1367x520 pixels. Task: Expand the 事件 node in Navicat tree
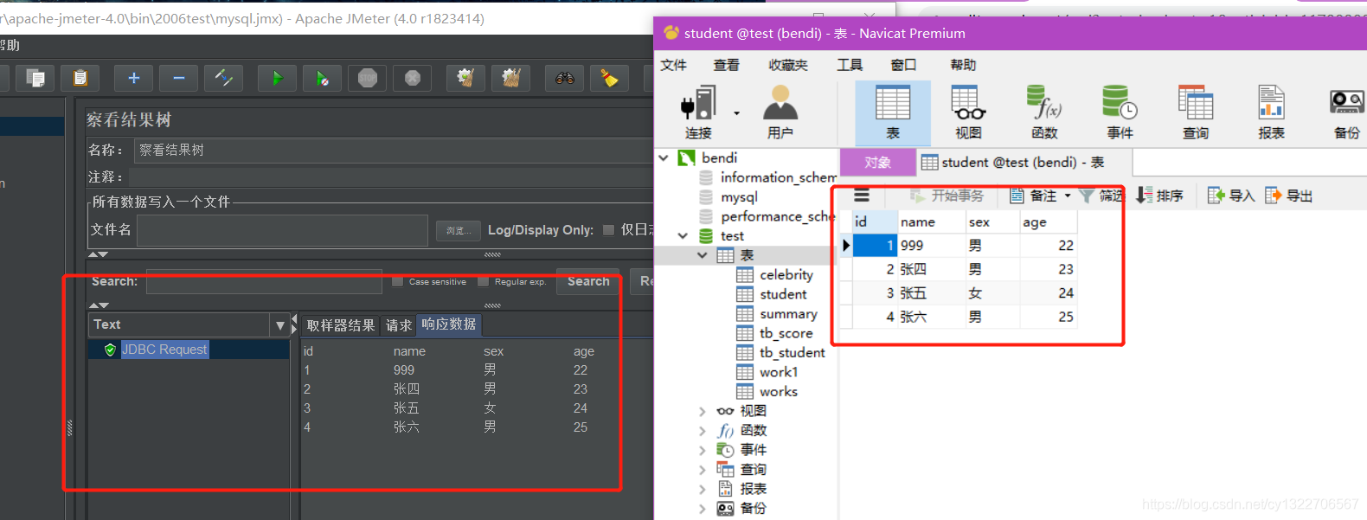(703, 450)
